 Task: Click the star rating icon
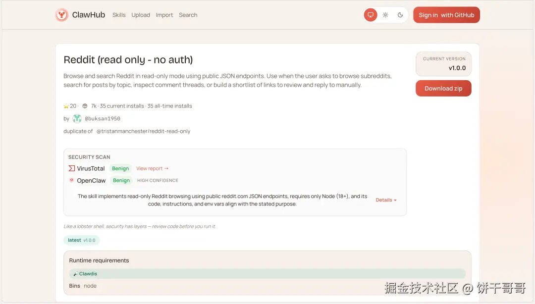(x=66, y=106)
